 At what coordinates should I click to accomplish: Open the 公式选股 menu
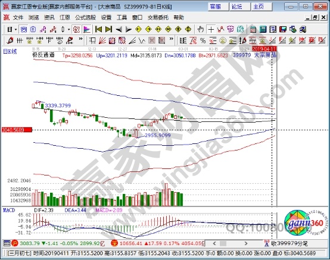pos(85,17)
